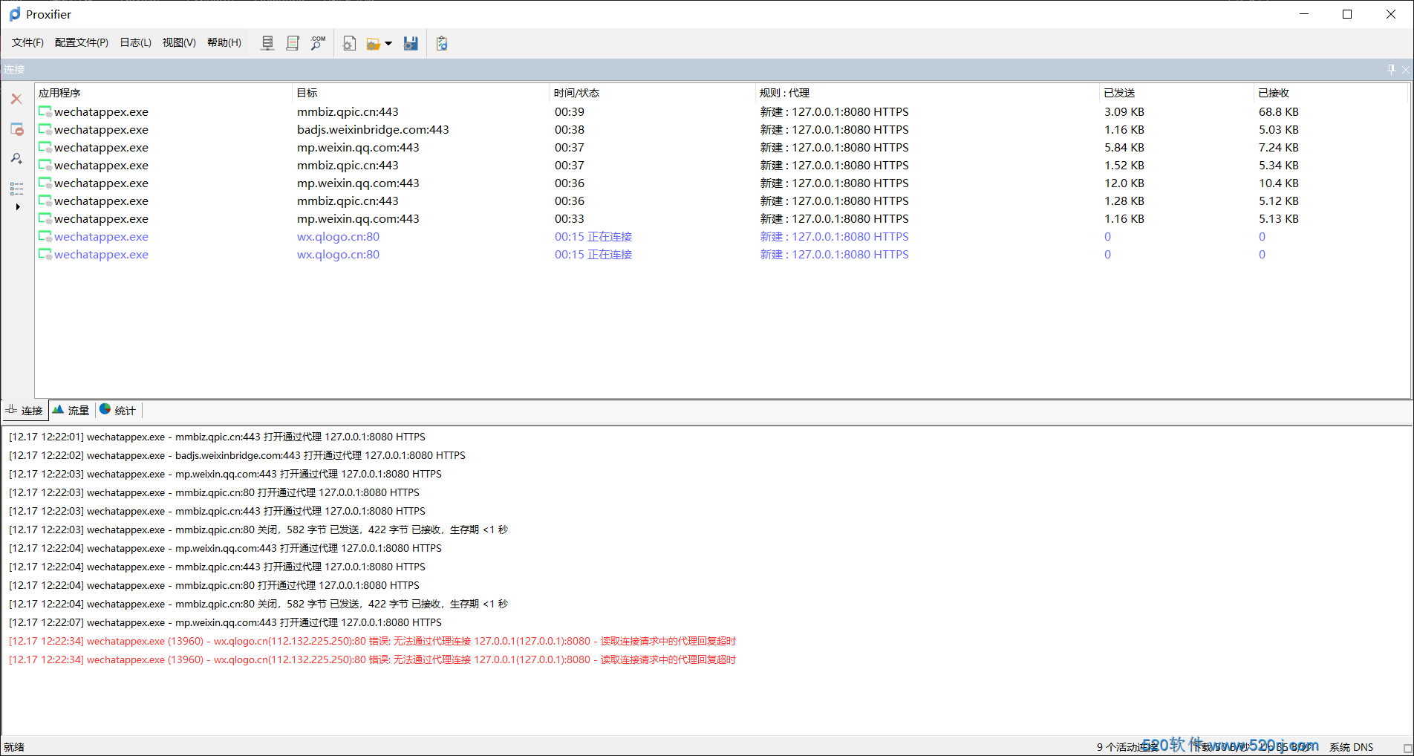Image resolution: width=1414 pixels, height=756 pixels.
Task: Open the Name Resolution (.COM) toolbar icon
Action: 318,43
